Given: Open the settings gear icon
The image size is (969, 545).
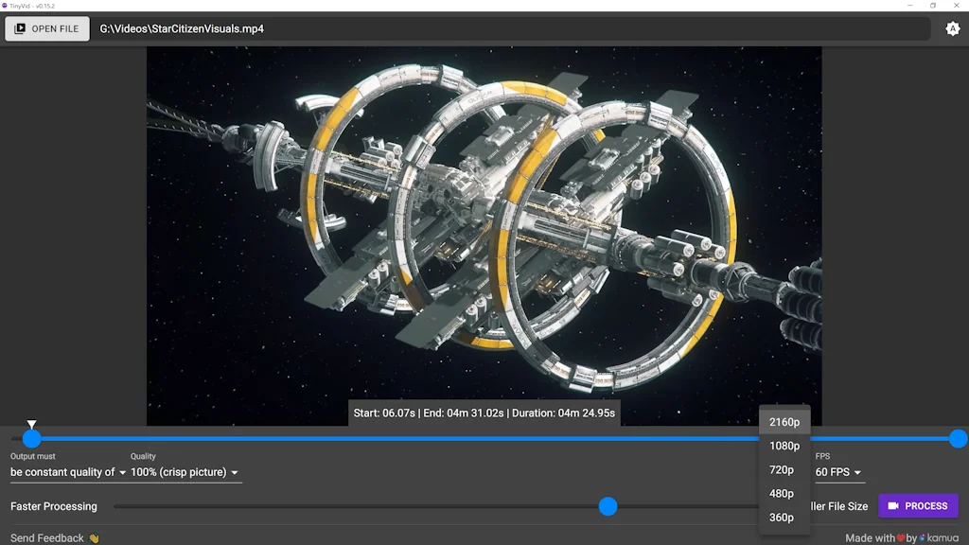Looking at the screenshot, I should (x=953, y=28).
